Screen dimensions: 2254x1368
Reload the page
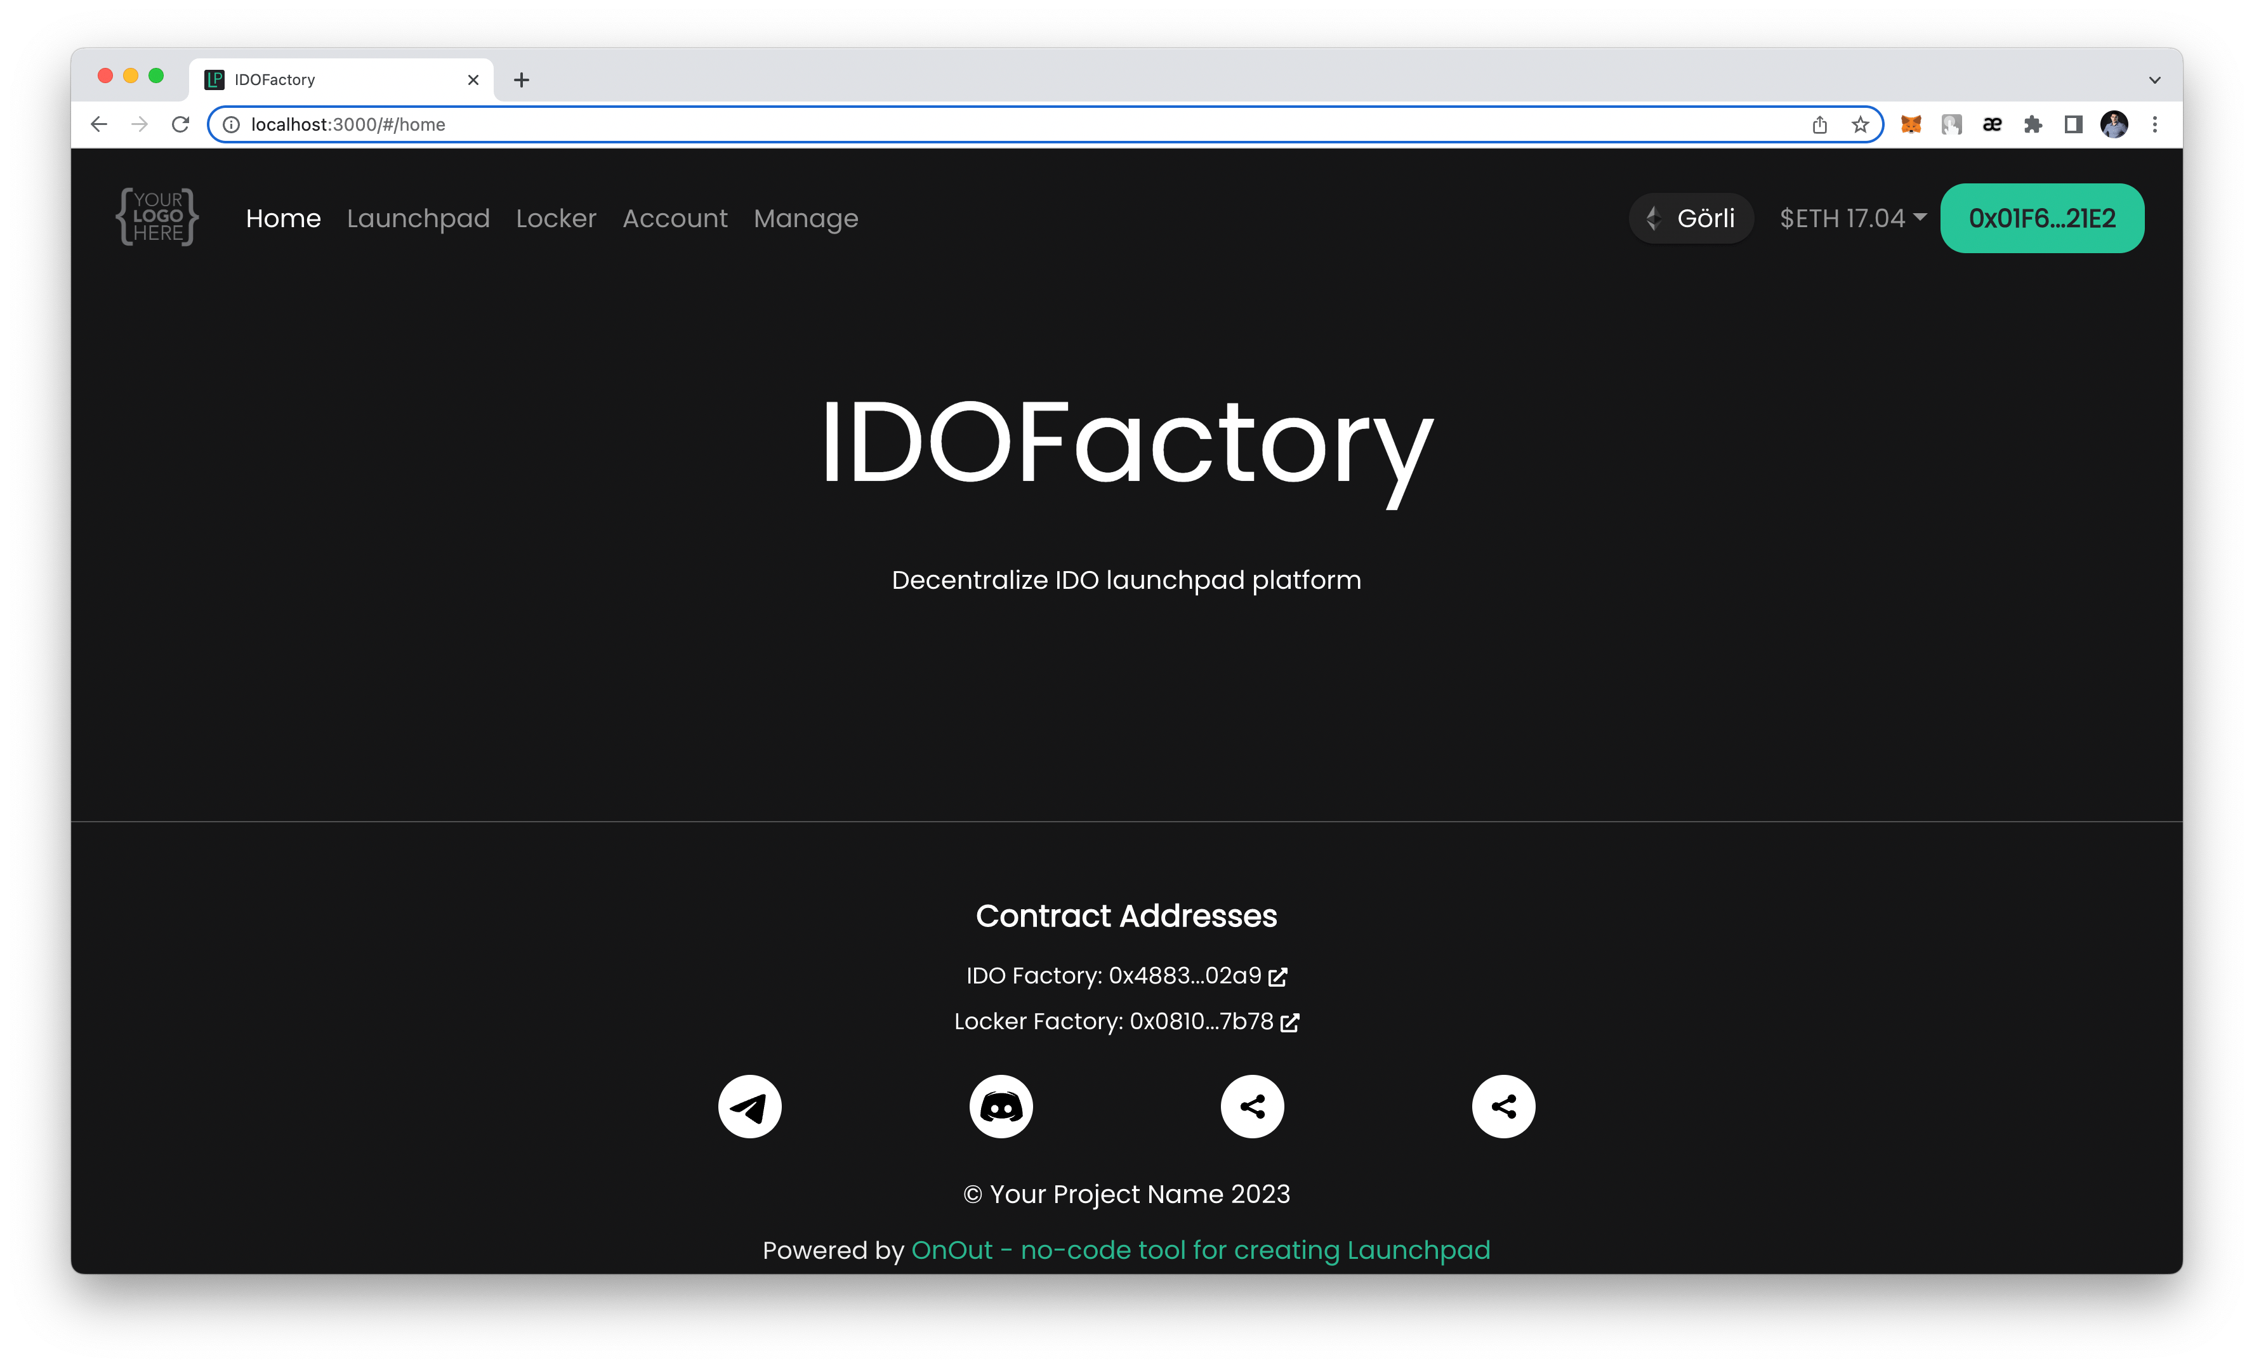point(180,124)
